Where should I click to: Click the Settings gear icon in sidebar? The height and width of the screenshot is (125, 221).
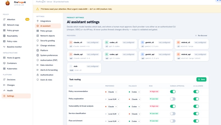(x=4, y=96)
